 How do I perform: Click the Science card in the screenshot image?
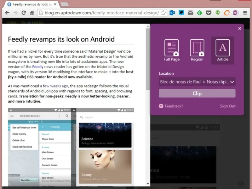tap(105, 135)
